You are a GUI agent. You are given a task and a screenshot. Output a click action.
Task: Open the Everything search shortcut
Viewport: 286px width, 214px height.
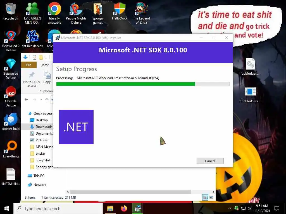coord(11,149)
